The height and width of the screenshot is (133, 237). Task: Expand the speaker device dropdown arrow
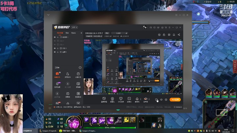coord(149,99)
